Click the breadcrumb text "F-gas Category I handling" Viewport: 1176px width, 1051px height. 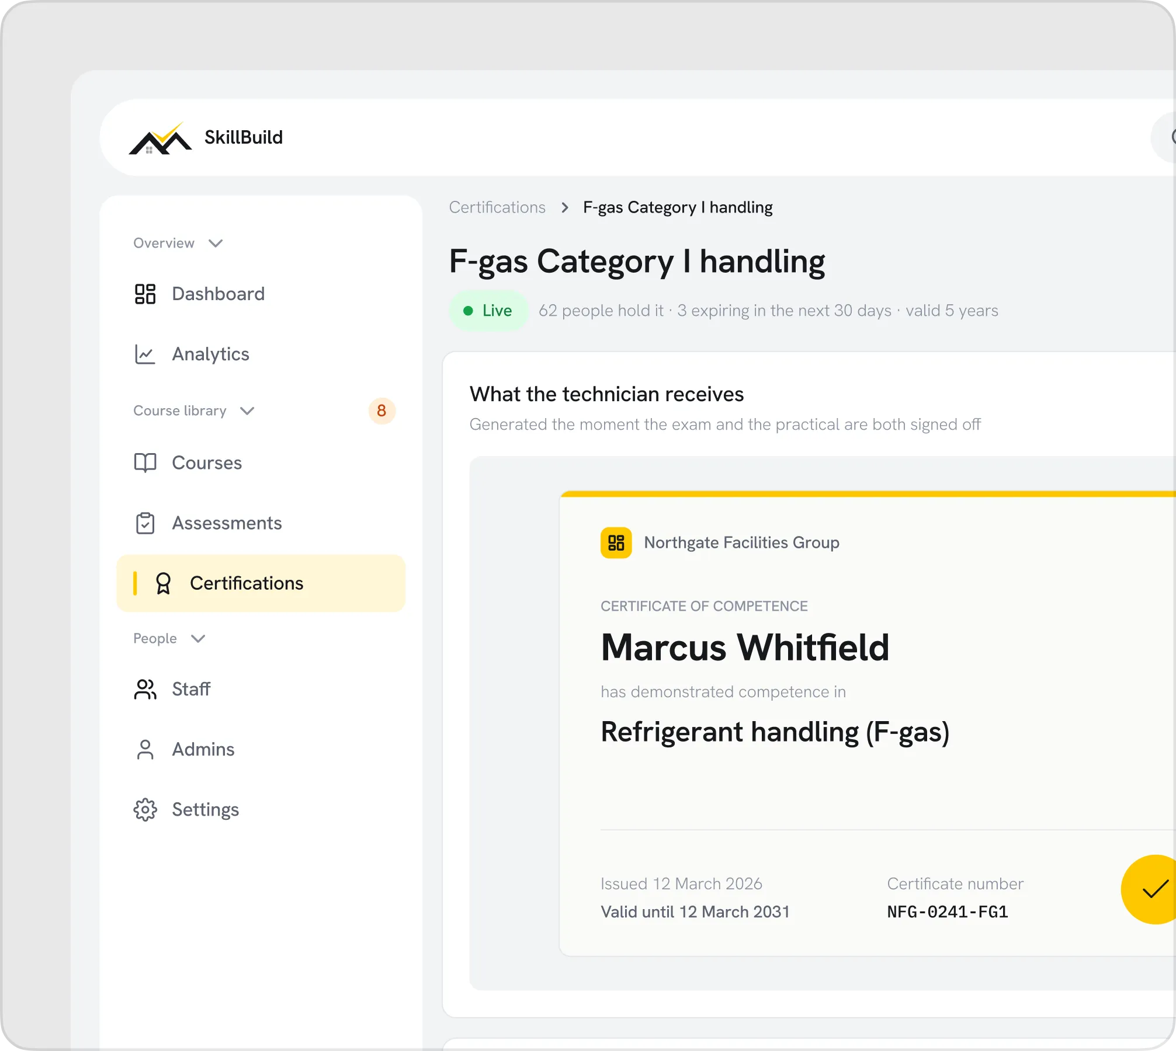(x=678, y=207)
